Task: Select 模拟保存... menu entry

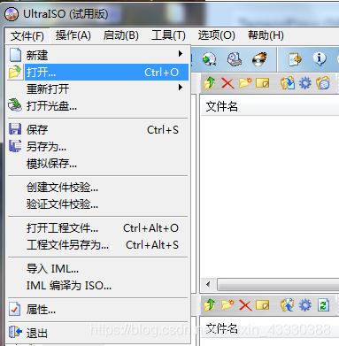Action: (97, 163)
